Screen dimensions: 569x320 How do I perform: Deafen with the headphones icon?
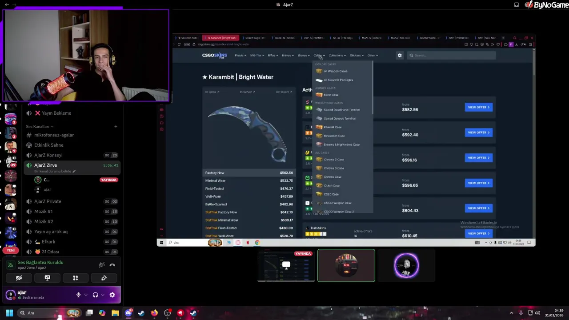click(95, 295)
